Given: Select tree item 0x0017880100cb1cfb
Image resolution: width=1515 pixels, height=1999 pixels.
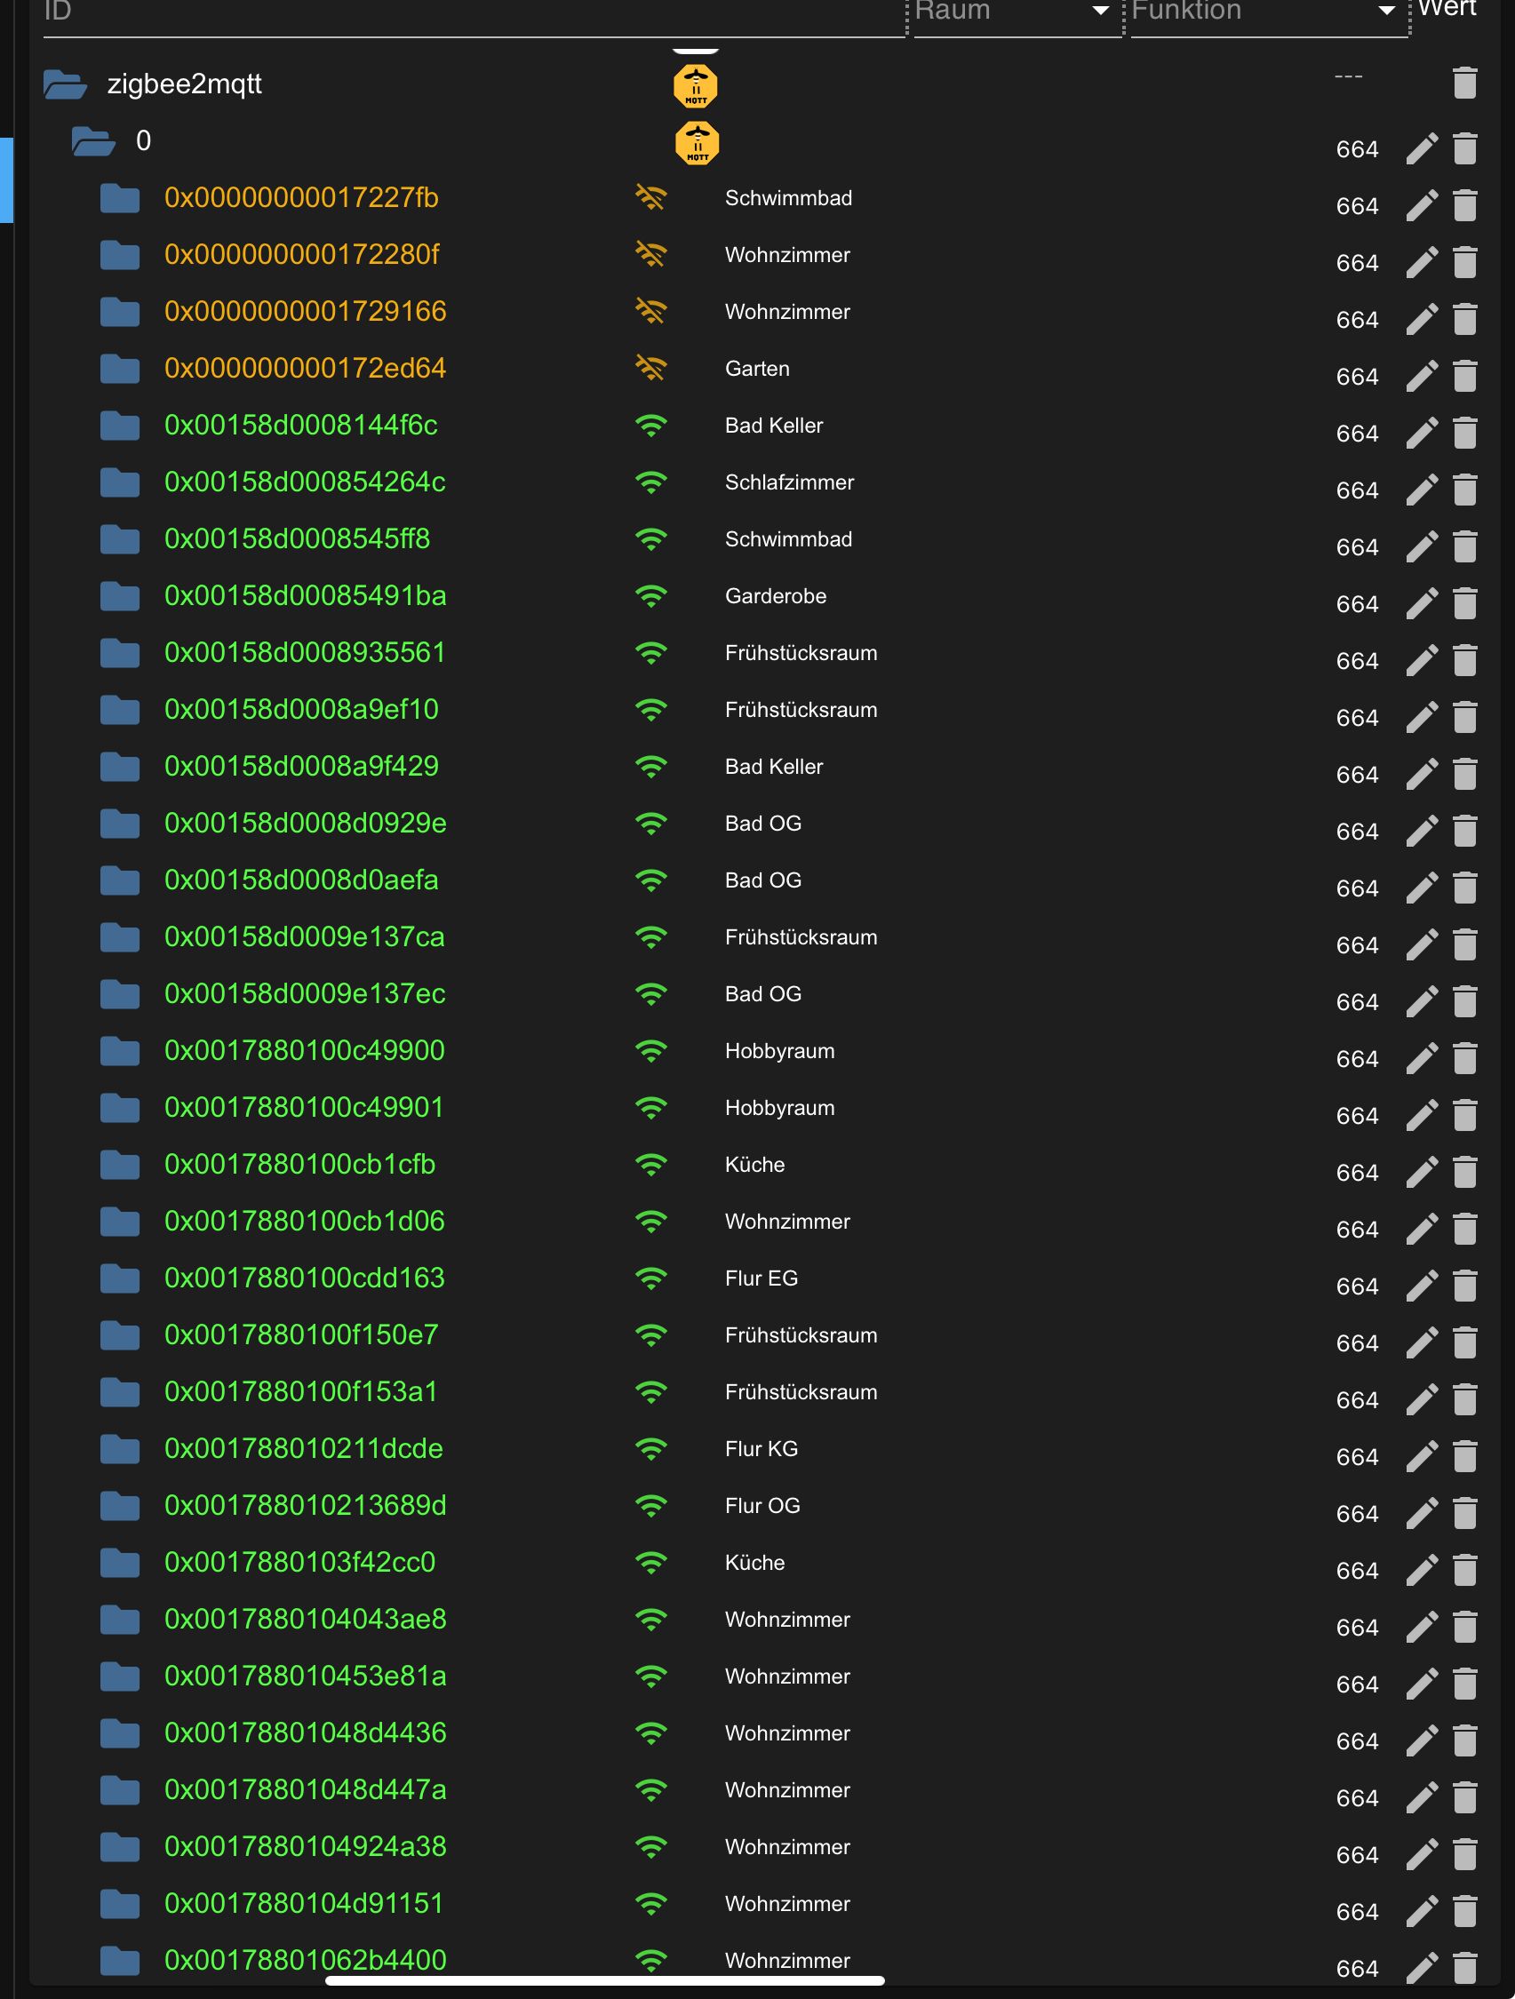Looking at the screenshot, I should tap(299, 1165).
